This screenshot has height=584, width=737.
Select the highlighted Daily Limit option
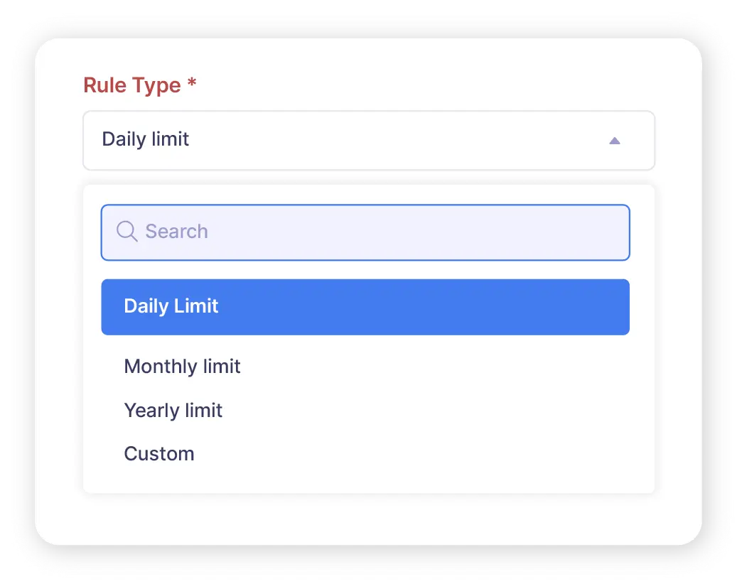point(365,307)
